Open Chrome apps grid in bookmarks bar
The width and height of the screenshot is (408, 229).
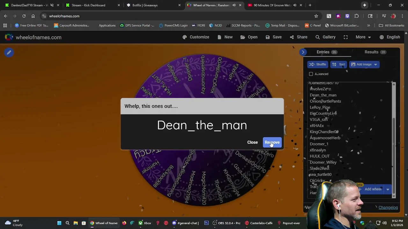click(x=5, y=25)
